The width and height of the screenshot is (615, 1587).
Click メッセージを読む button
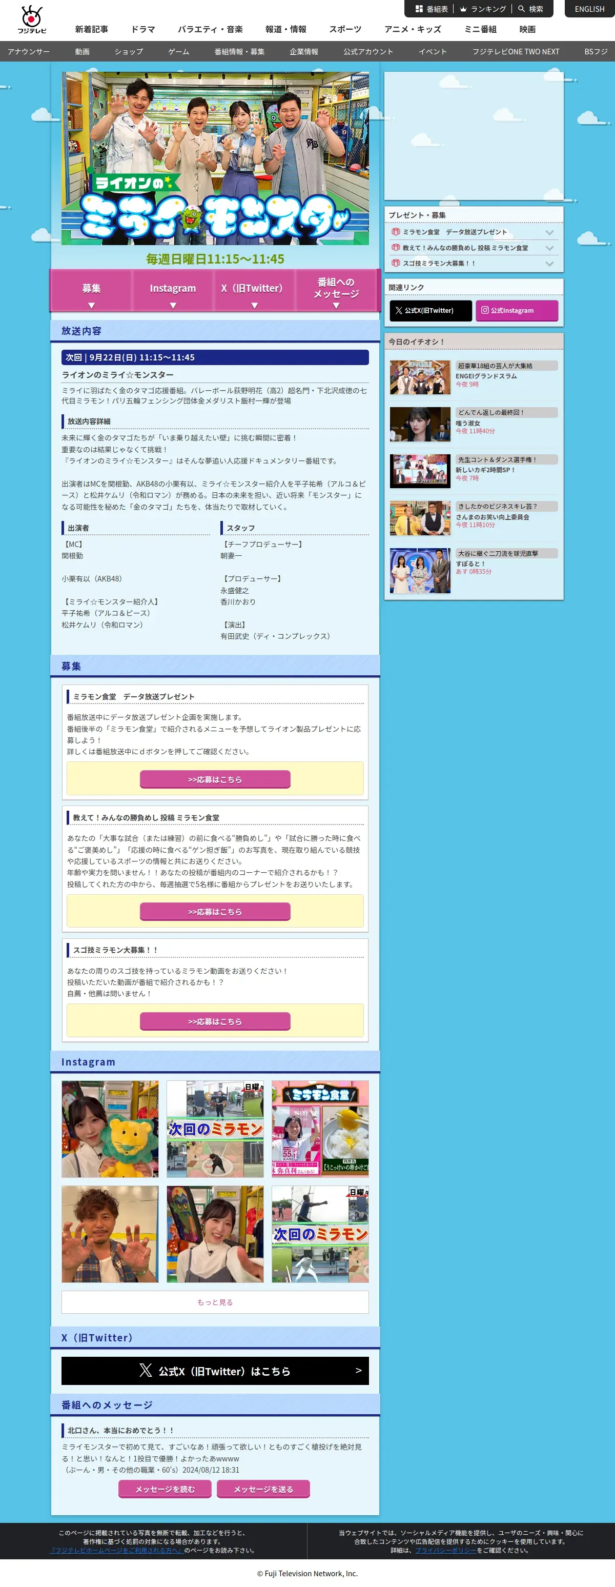[165, 1489]
